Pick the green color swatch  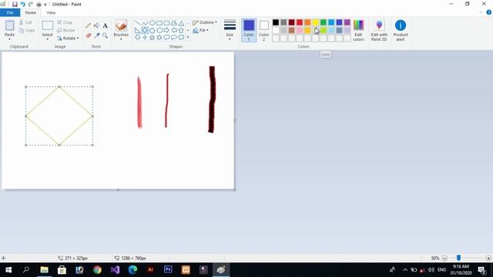click(x=324, y=22)
